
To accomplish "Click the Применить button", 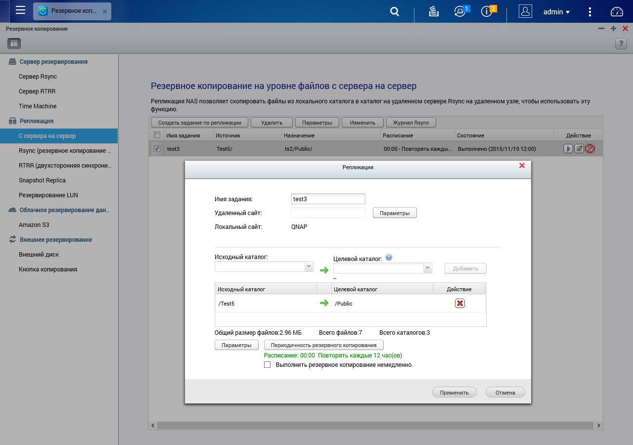I will click(454, 392).
